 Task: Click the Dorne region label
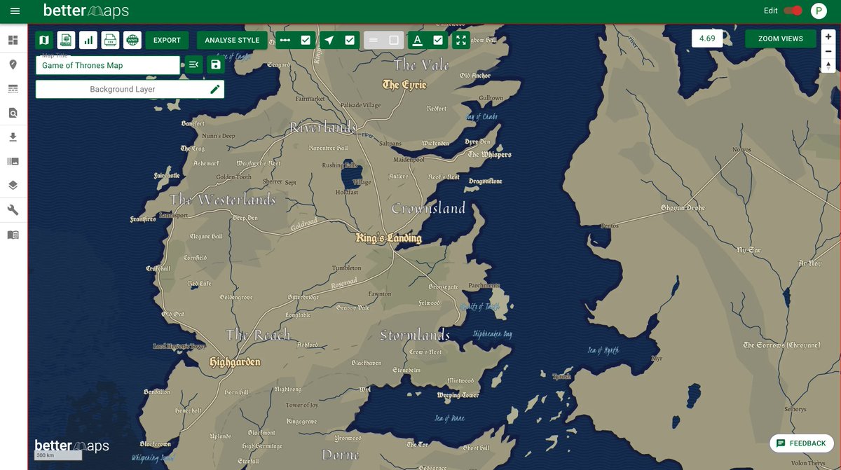click(341, 455)
